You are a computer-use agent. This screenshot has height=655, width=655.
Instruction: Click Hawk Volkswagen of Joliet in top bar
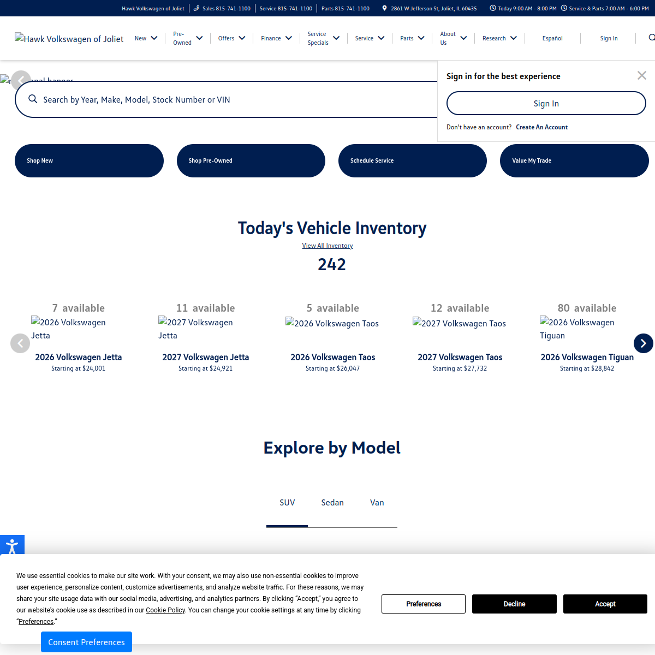(x=153, y=8)
